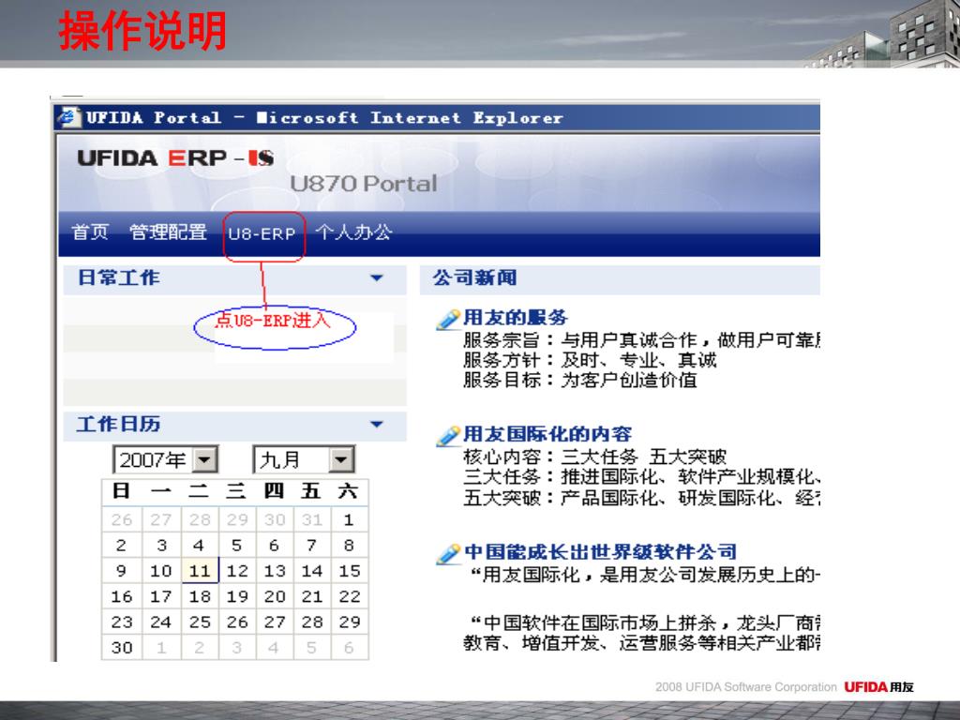Select greyed date 6 of next month
Screen dimensions: 960x720
(349, 648)
